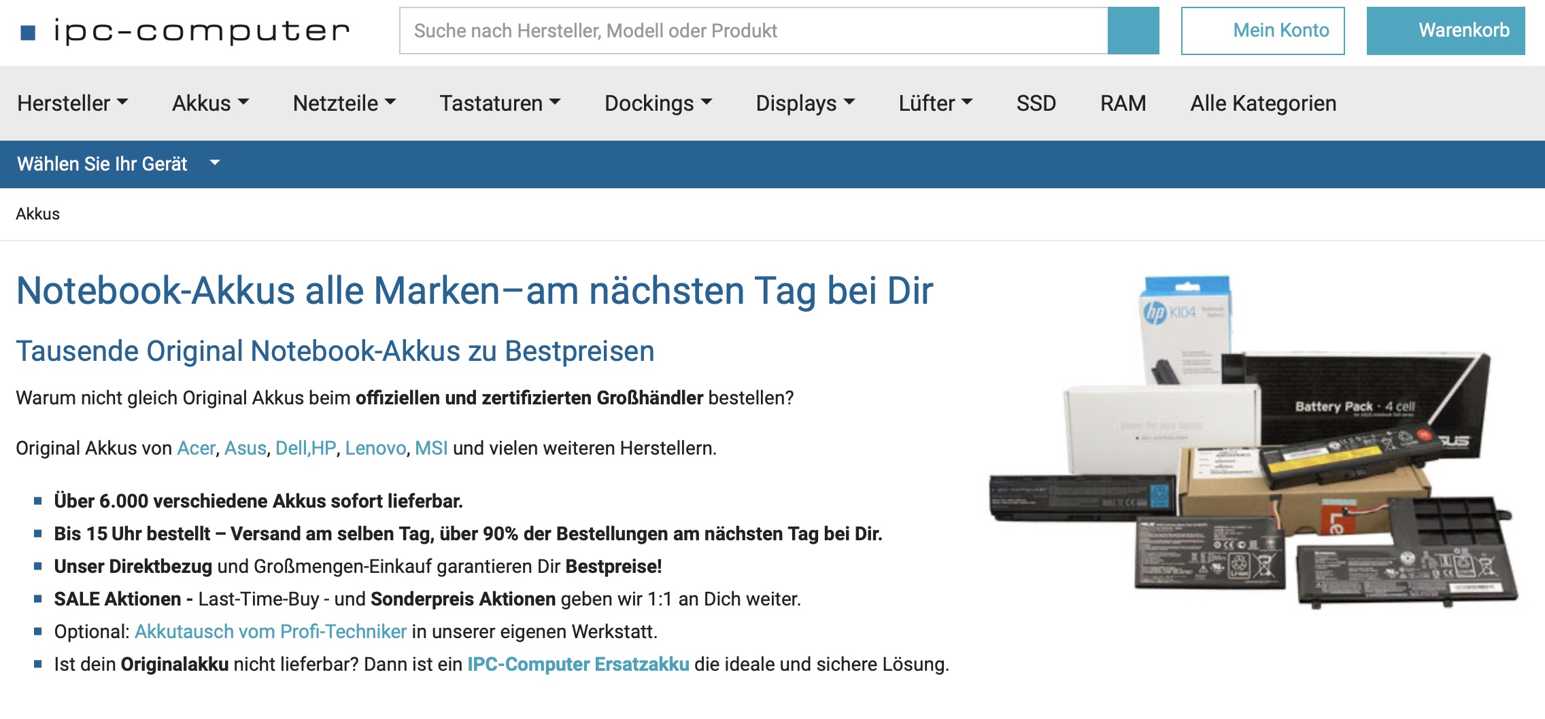Click the Lenovo link in the text

point(375,449)
